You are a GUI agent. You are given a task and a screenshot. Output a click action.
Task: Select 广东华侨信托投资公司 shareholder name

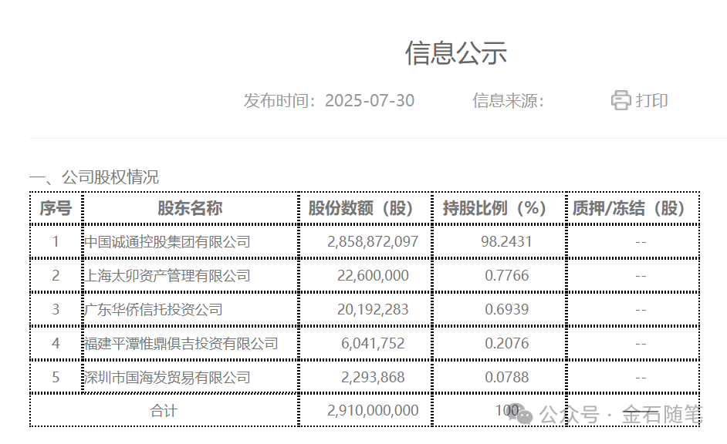point(154,309)
